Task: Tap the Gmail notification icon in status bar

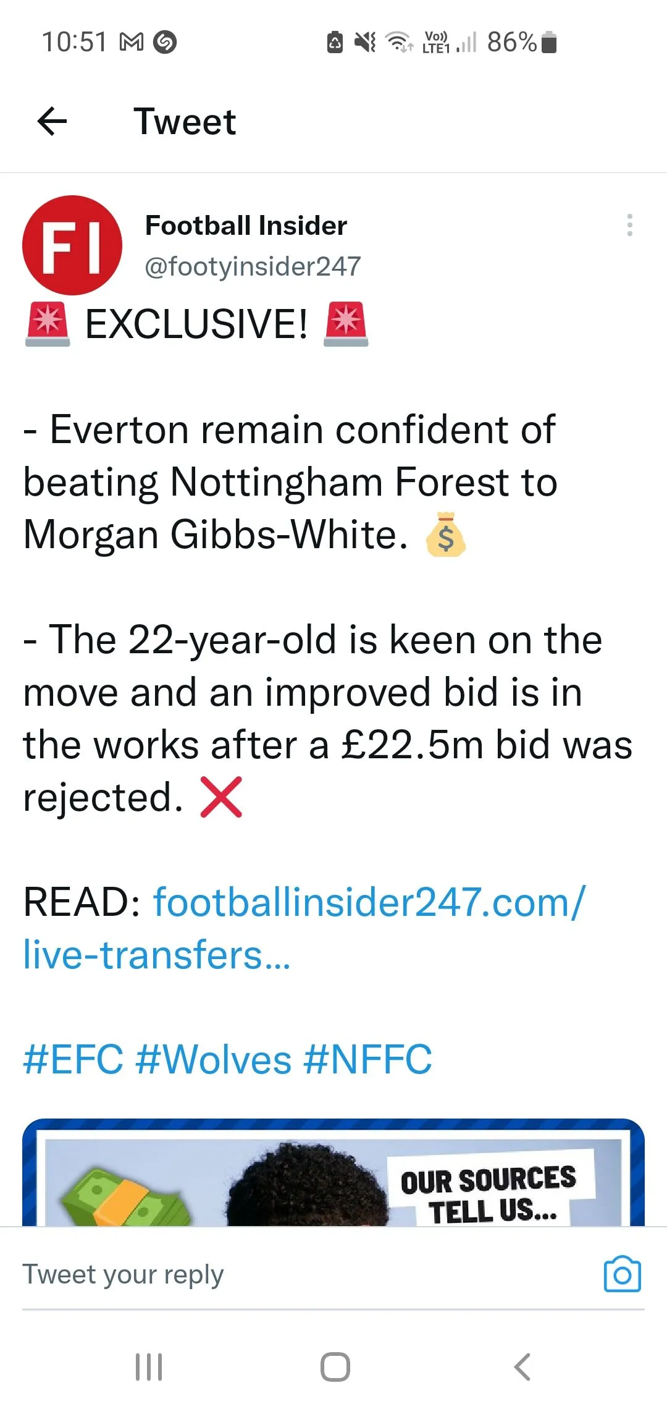Action: (132, 42)
